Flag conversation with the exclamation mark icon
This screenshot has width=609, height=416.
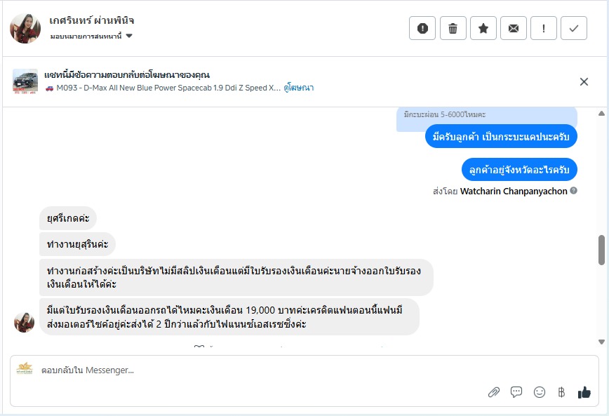(544, 28)
